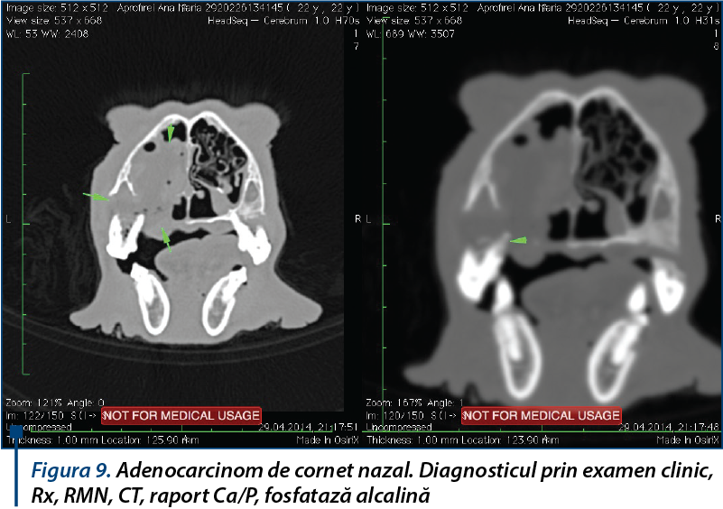Click the lower green arrow near the left scan's teeth
Screen dimensions: 723x509
tap(166, 239)
